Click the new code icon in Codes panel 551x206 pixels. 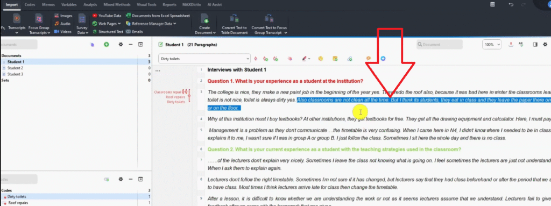pyautogui.click(x=106, y=179)
